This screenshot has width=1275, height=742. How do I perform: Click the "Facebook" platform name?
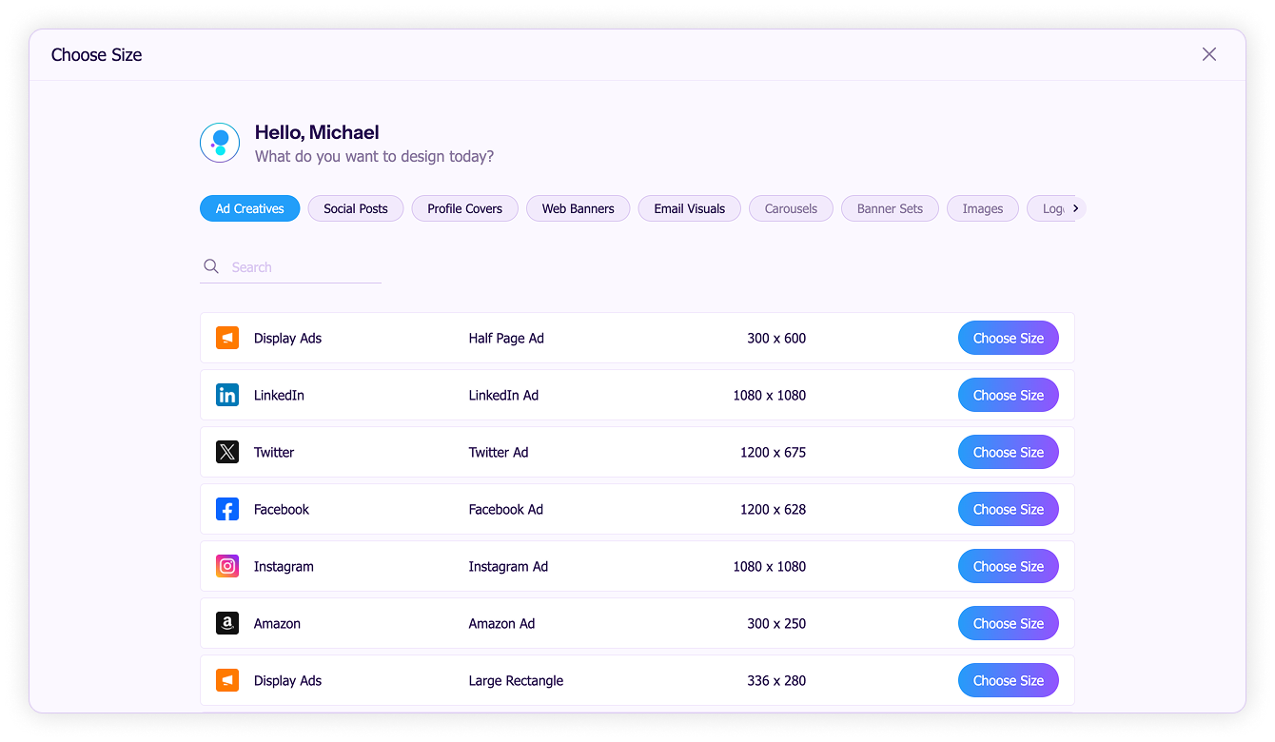[282, 509]
